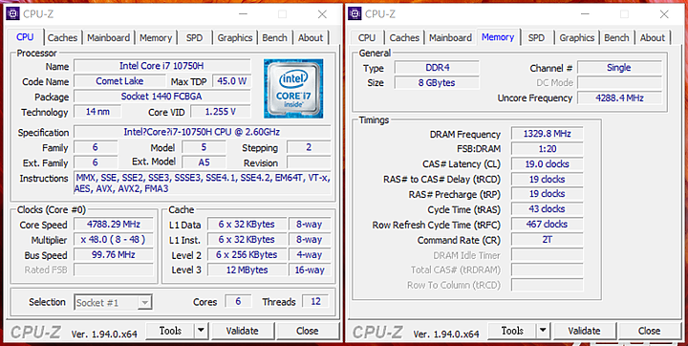Click the CPU-Z app icon in right window title bar
Image resolution: width=688 pixels, height=346 pixels.
[355, 13]
